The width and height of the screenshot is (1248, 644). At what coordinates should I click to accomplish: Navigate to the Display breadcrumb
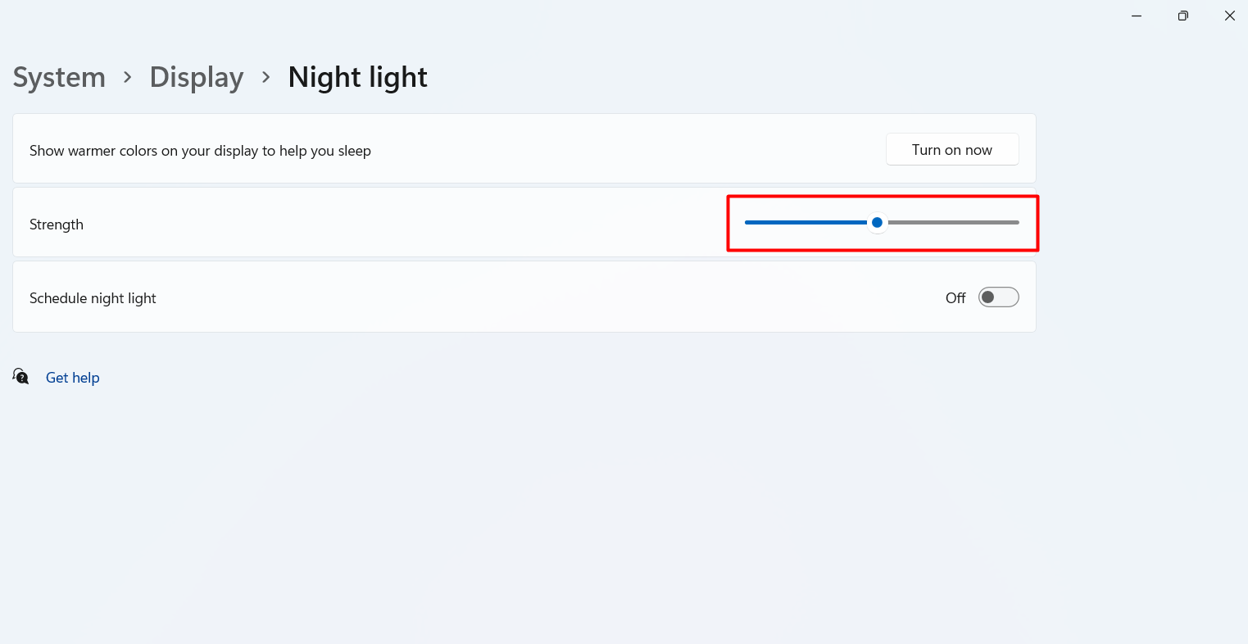(197, 77)
